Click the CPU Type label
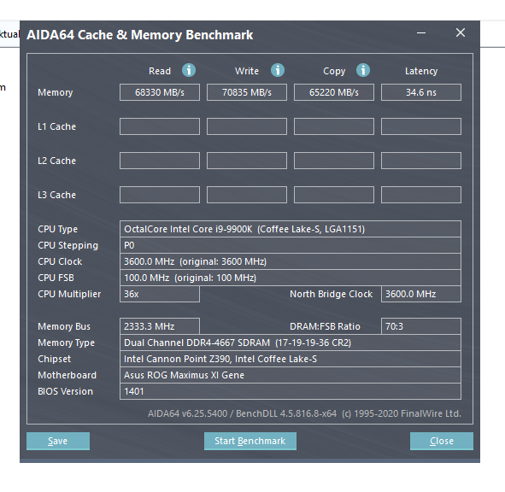 click(x=57, y=229)
